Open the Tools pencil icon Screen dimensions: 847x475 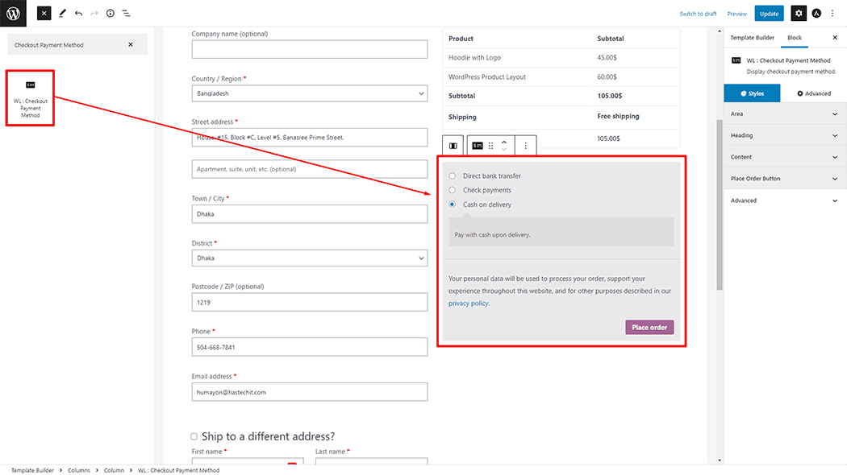(x=62, y=14)
